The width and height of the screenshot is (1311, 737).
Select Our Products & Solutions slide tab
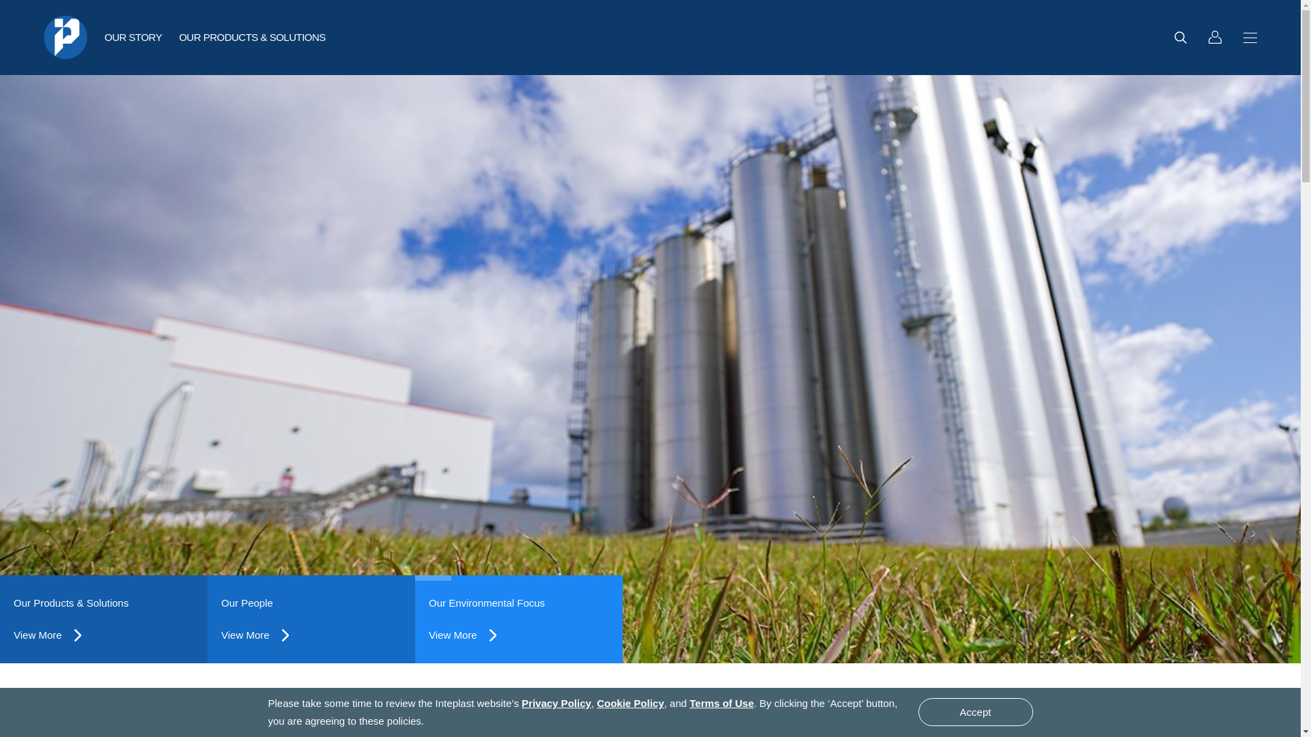[71, 603]
